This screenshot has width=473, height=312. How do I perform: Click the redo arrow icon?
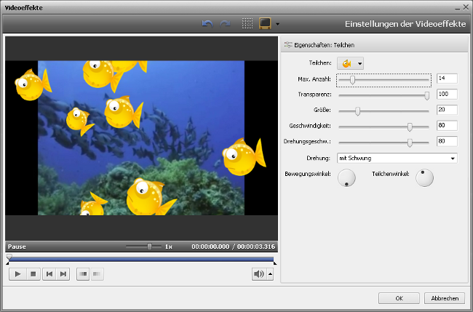(x=226, y=23)
